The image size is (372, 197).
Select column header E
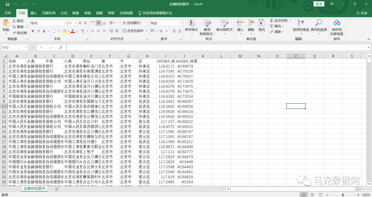coord(91,56)
